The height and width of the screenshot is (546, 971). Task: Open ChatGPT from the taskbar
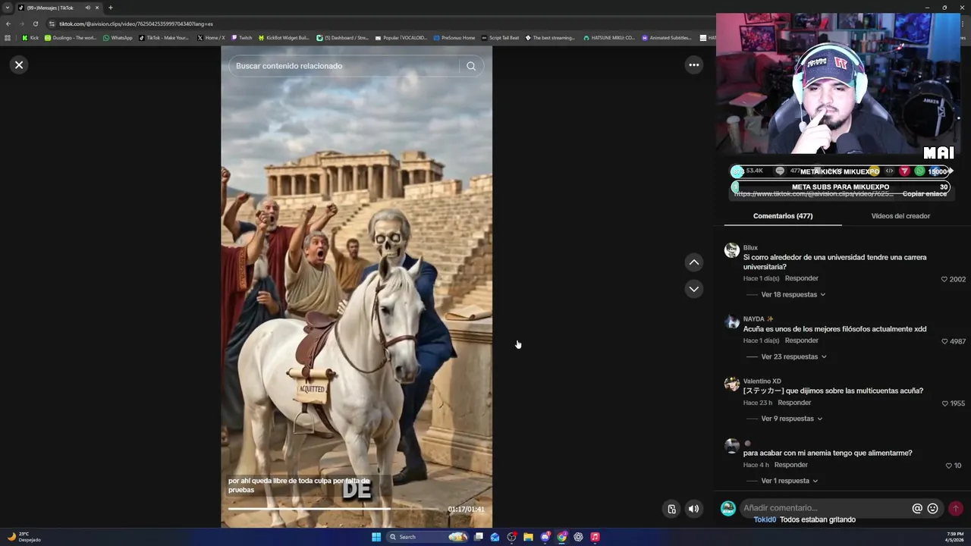coord(578,537)
